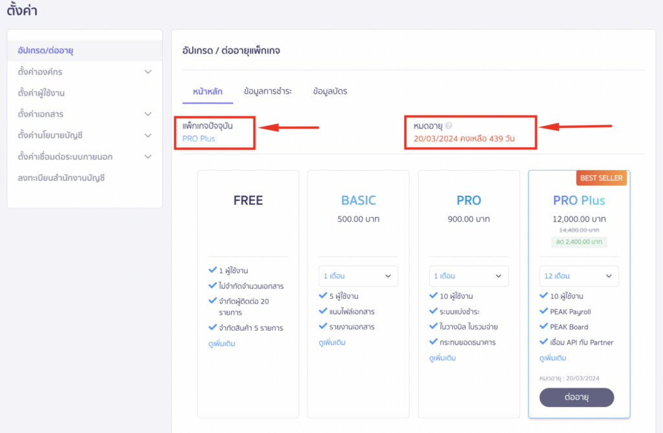Image resolution: width=663 pixels, height=433 pixels.
Task: Switch to ข้อมูลบัตร tab
Action: pos(330,92)
